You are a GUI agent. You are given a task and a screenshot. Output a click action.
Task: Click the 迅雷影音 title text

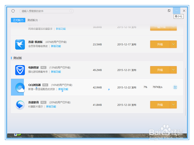click(34, 102)
